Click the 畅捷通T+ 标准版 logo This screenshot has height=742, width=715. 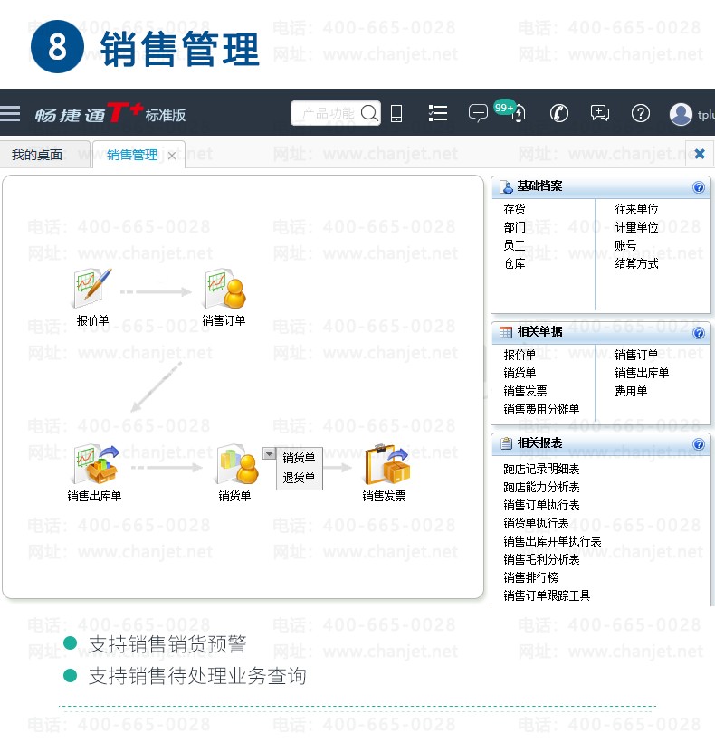click(x=110, y=114)
